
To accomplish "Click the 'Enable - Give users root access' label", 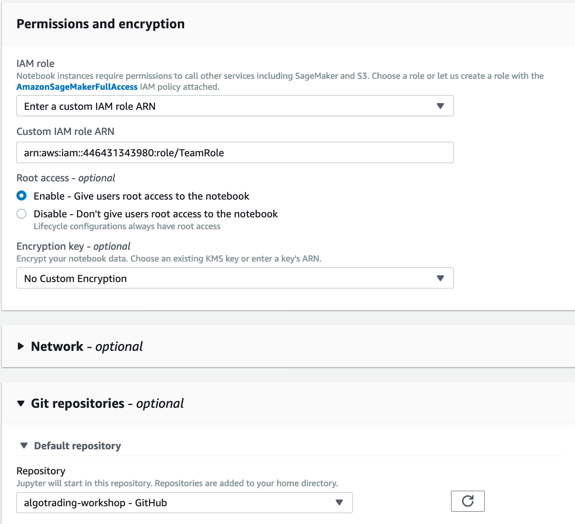I will pyautogui.click(x=141, y=196).
